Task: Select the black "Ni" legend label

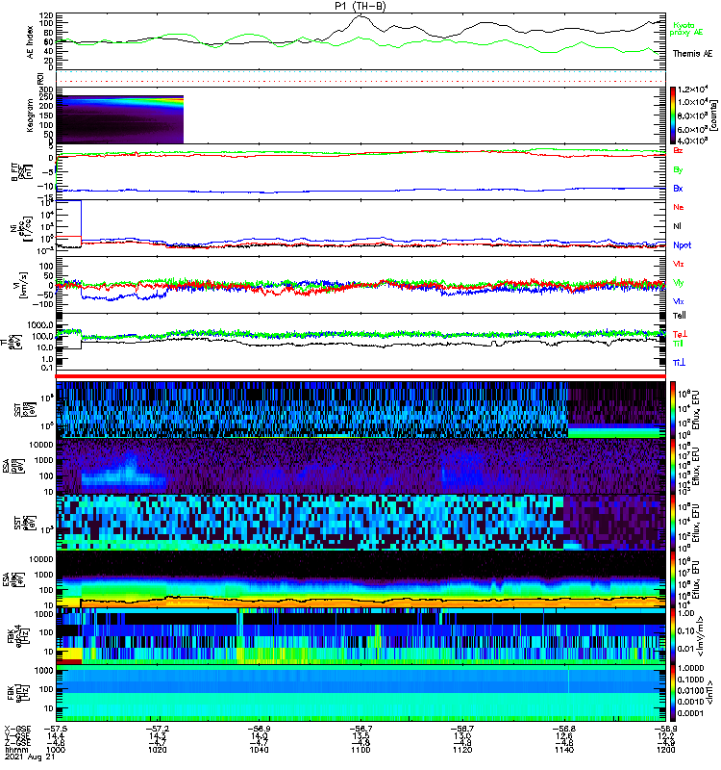Action: [677, 226]
